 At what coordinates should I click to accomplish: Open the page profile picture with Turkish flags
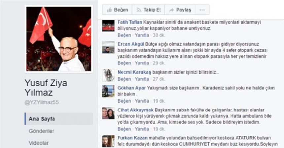point(59,39)
